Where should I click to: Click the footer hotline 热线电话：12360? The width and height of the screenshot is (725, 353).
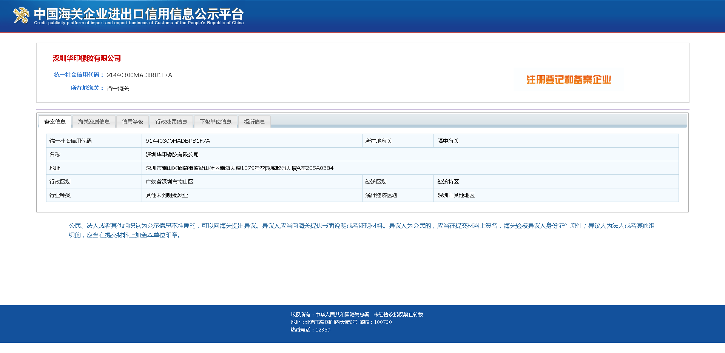coord(310,330)
